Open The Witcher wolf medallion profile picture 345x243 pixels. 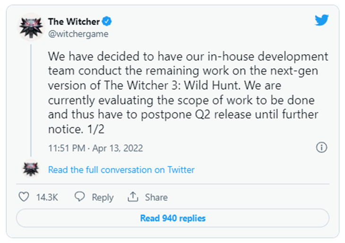[x=31, y=27]
